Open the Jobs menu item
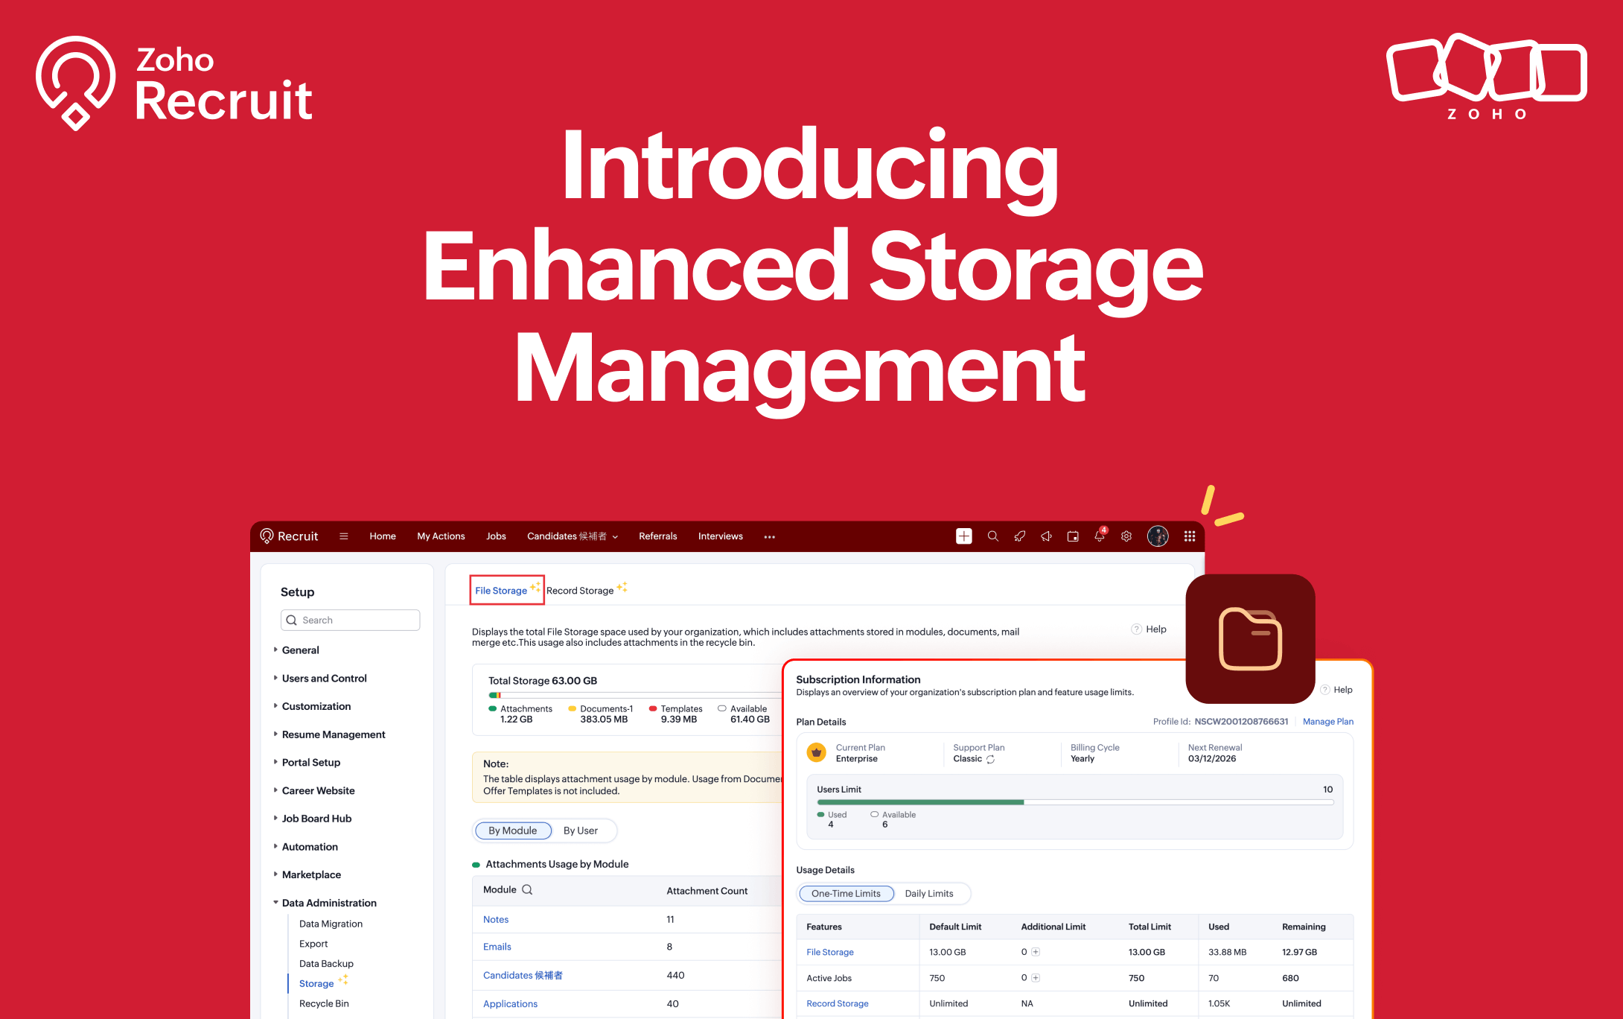Viewport: 1623px width, 1019px height. (496, 536)
